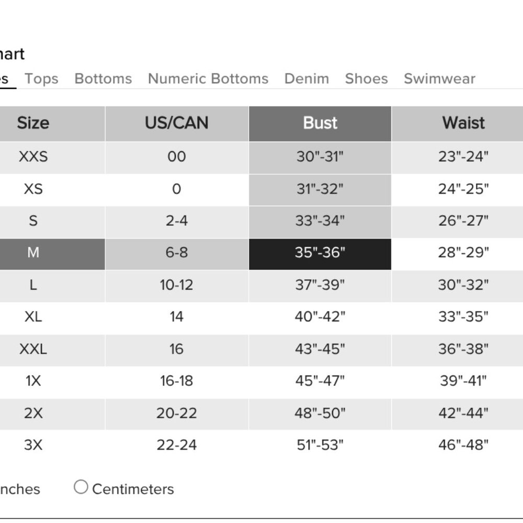
Task: Select the 28"-29" waist cell
Action: point(463,253)
